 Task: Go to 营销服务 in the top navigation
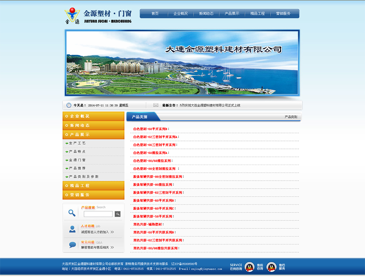[x=283, y=14]
